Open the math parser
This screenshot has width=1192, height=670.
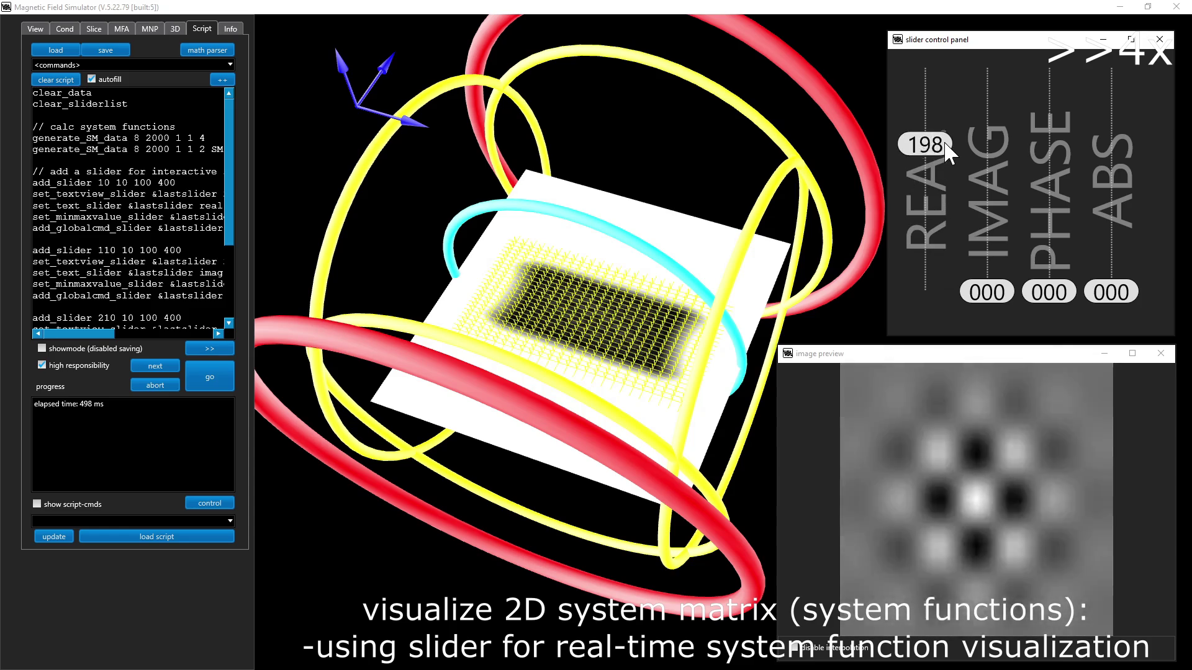(x=207, y=50)
